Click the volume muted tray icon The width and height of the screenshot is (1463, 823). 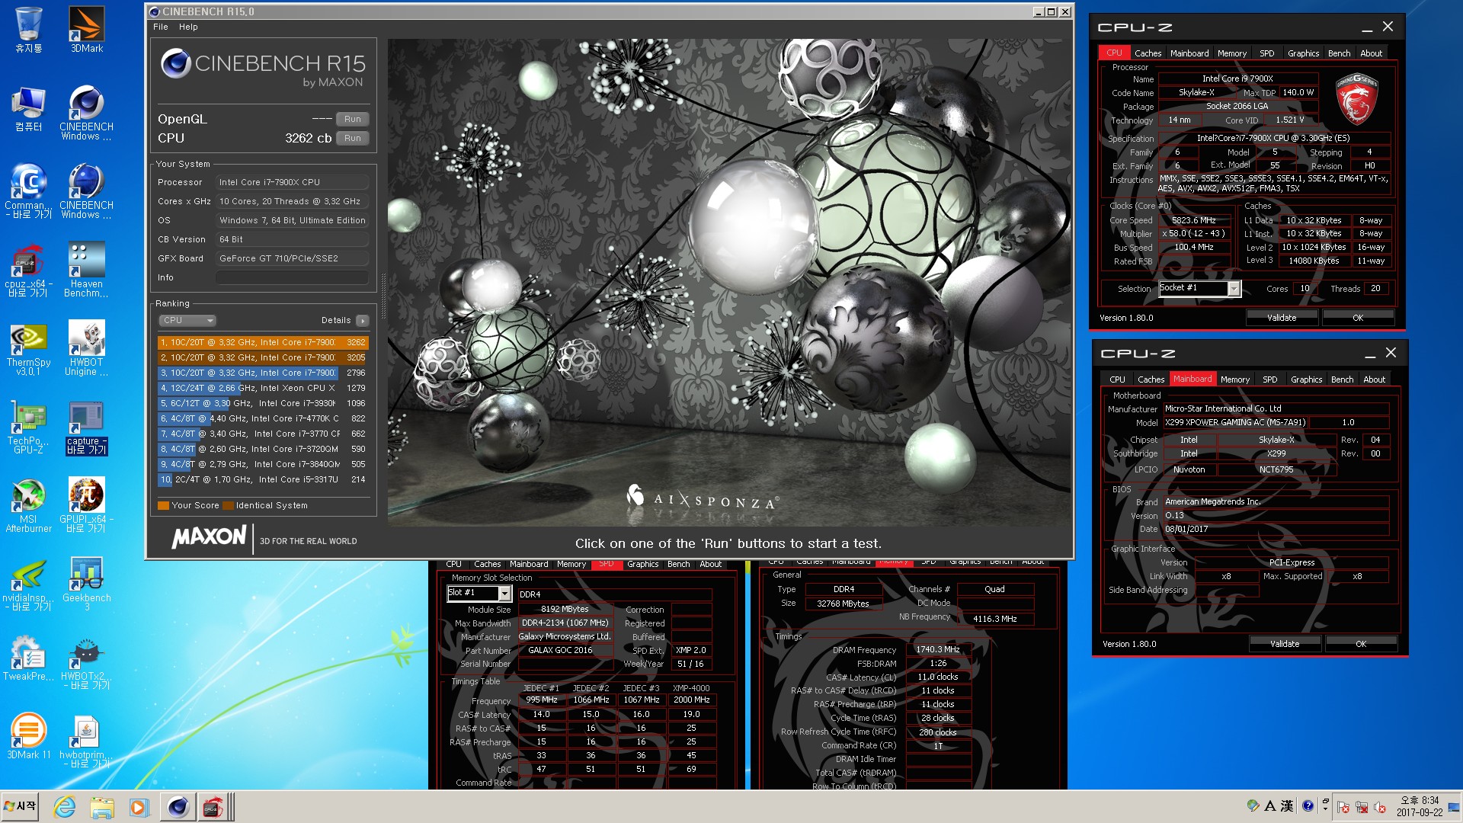point(1379,807)
